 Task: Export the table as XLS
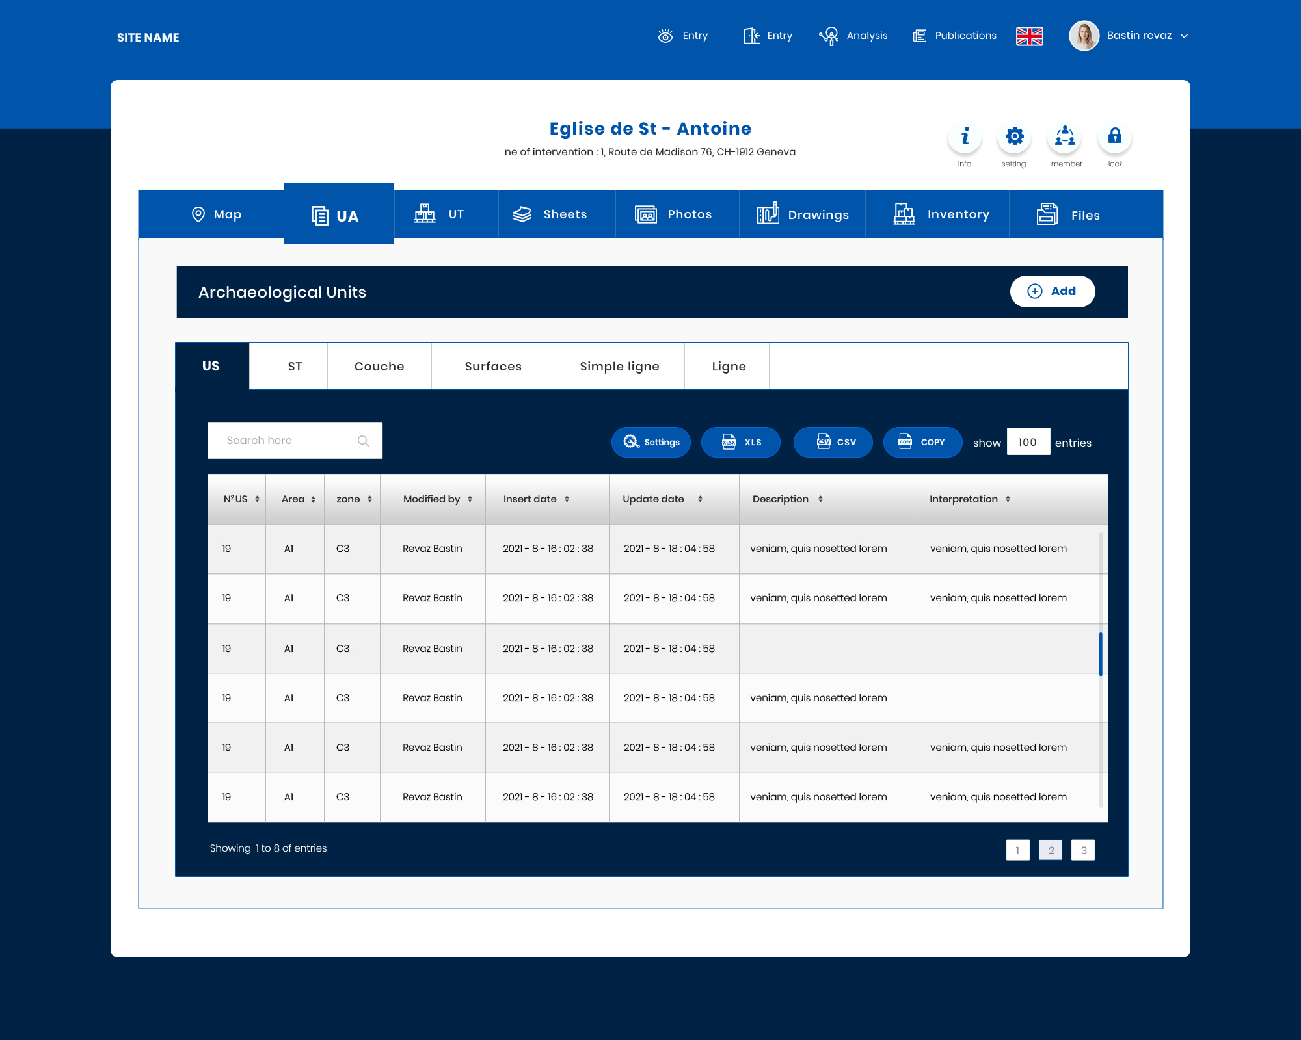[741, 442]
